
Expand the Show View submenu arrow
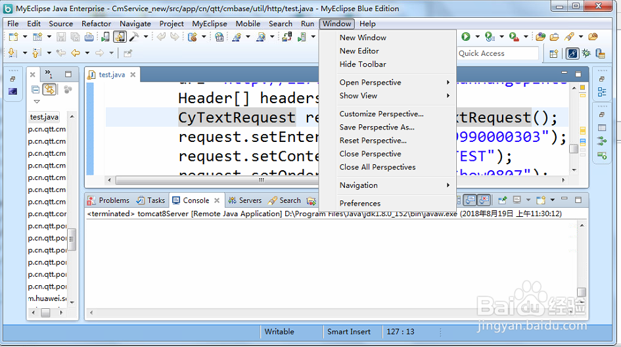(x=448, y=96)
